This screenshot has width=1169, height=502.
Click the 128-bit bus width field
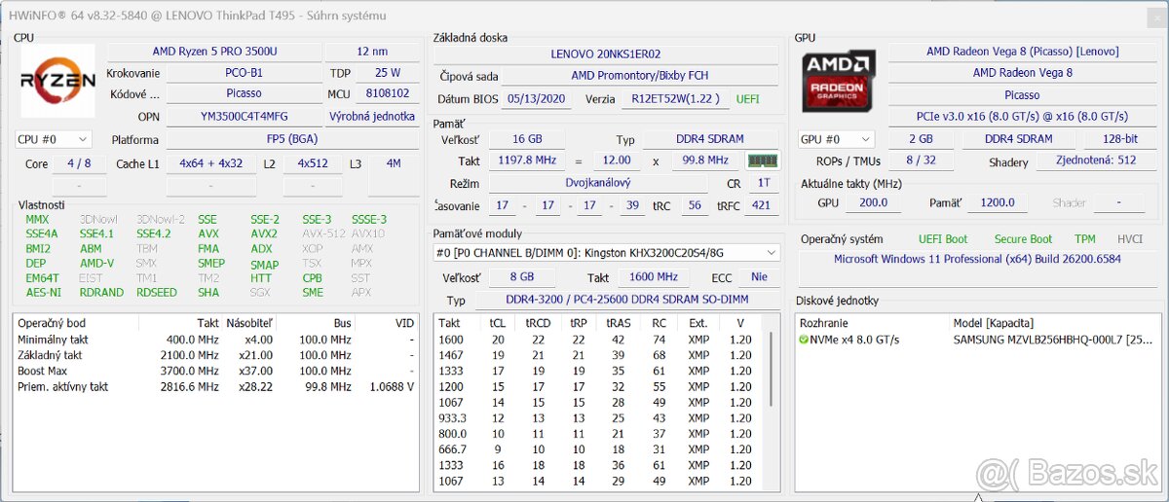[x=1118, y=139]
